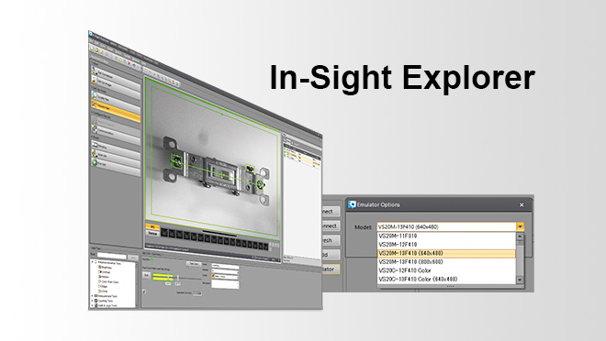Screen dimensions: 606x341
Task: Click the Set Up Image step icon
Action: click(95, 80)
